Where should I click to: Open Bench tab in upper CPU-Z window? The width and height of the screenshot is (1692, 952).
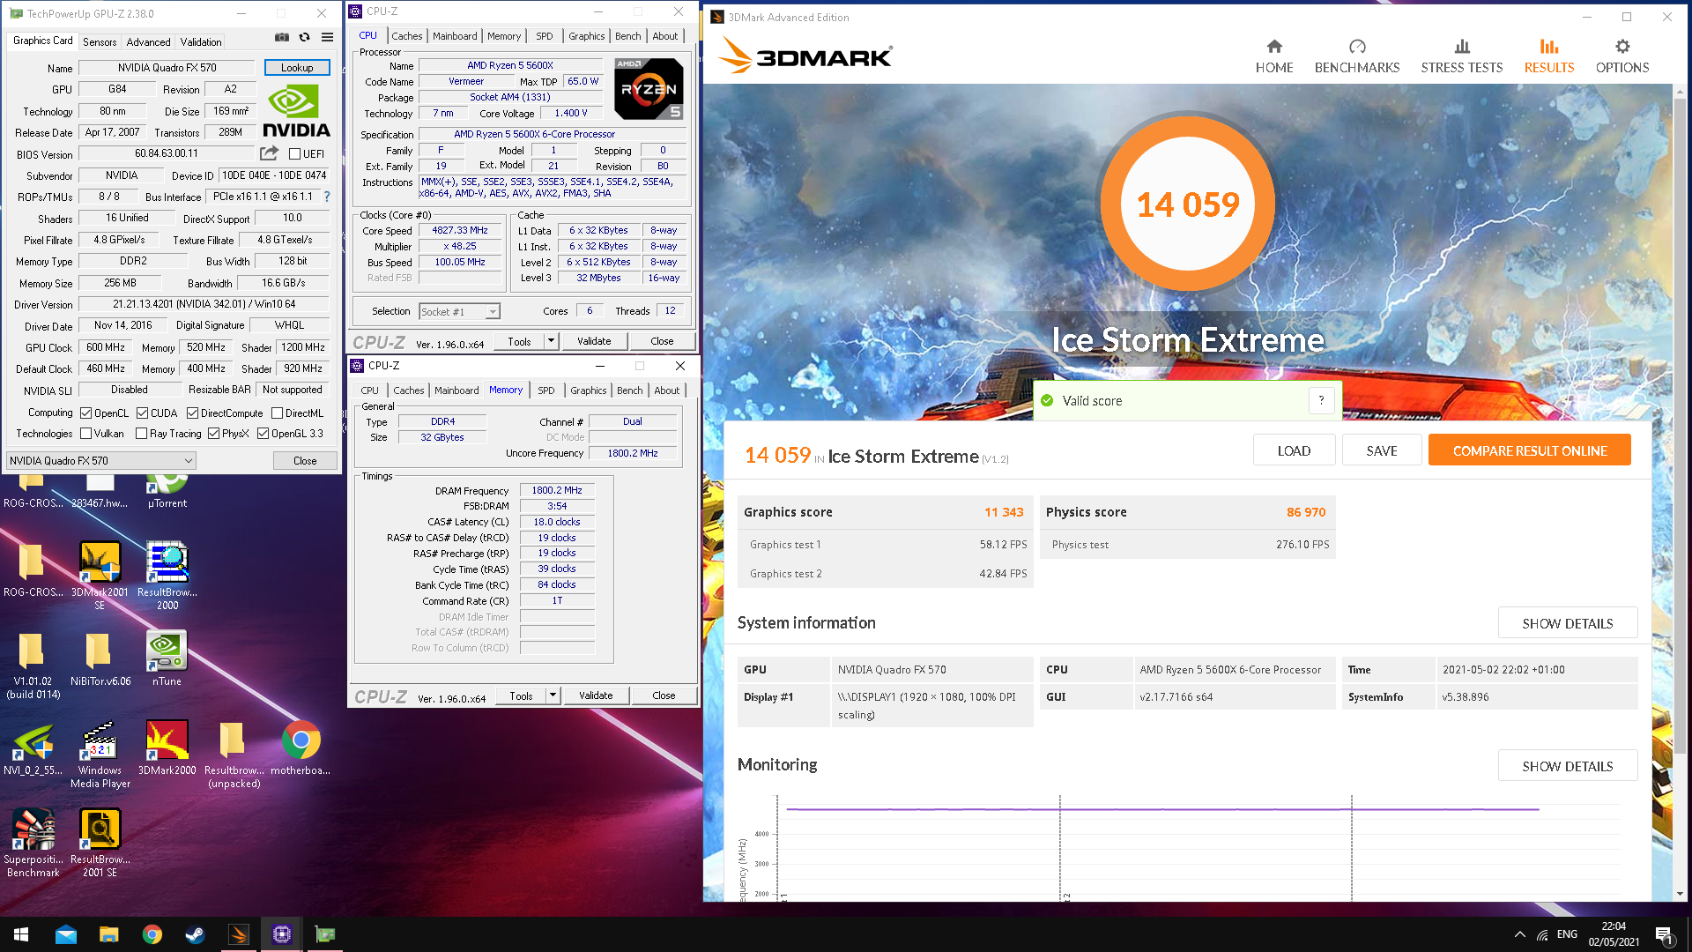pyautogui.click(x=628, y=36)
